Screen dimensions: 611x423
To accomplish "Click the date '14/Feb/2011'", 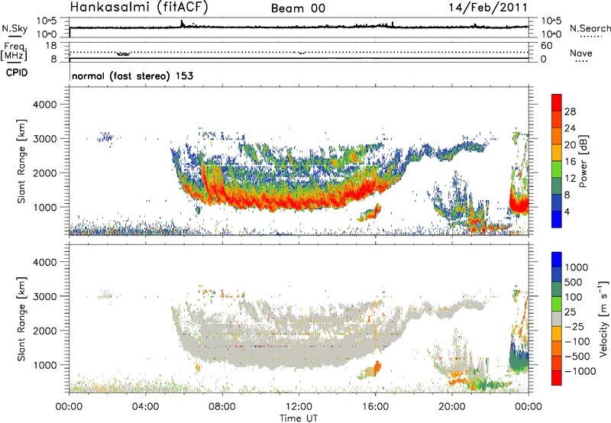I will [x=488, y=7].
